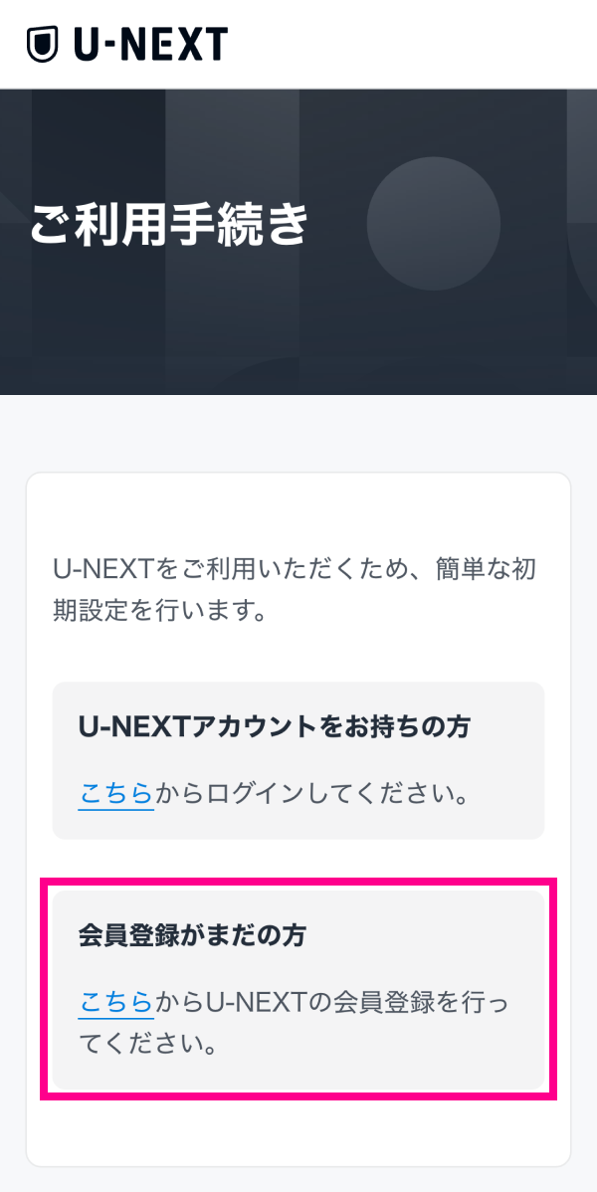
Task: Click the U-NEXT shield logo icon
Action: pos(44,44)
